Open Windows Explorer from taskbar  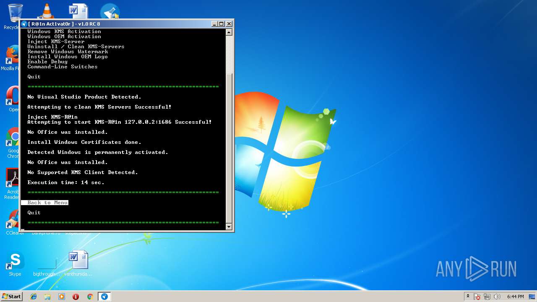[47, 297]
